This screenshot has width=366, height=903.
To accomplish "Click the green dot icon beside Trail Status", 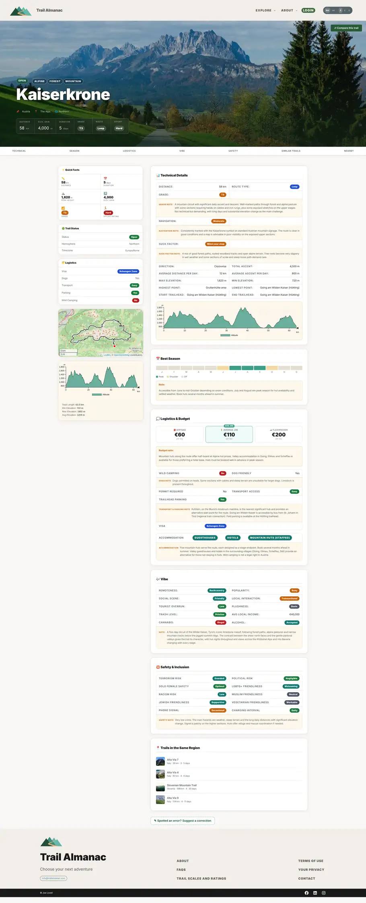I will pyautogui.click(x=63, y=229).
